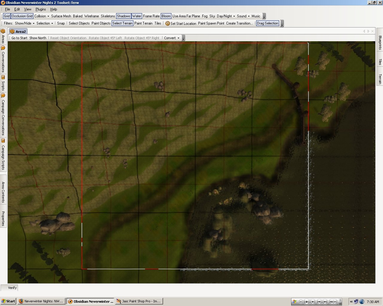
Task: Click the Go to Start button
Action: coord(19,38)
